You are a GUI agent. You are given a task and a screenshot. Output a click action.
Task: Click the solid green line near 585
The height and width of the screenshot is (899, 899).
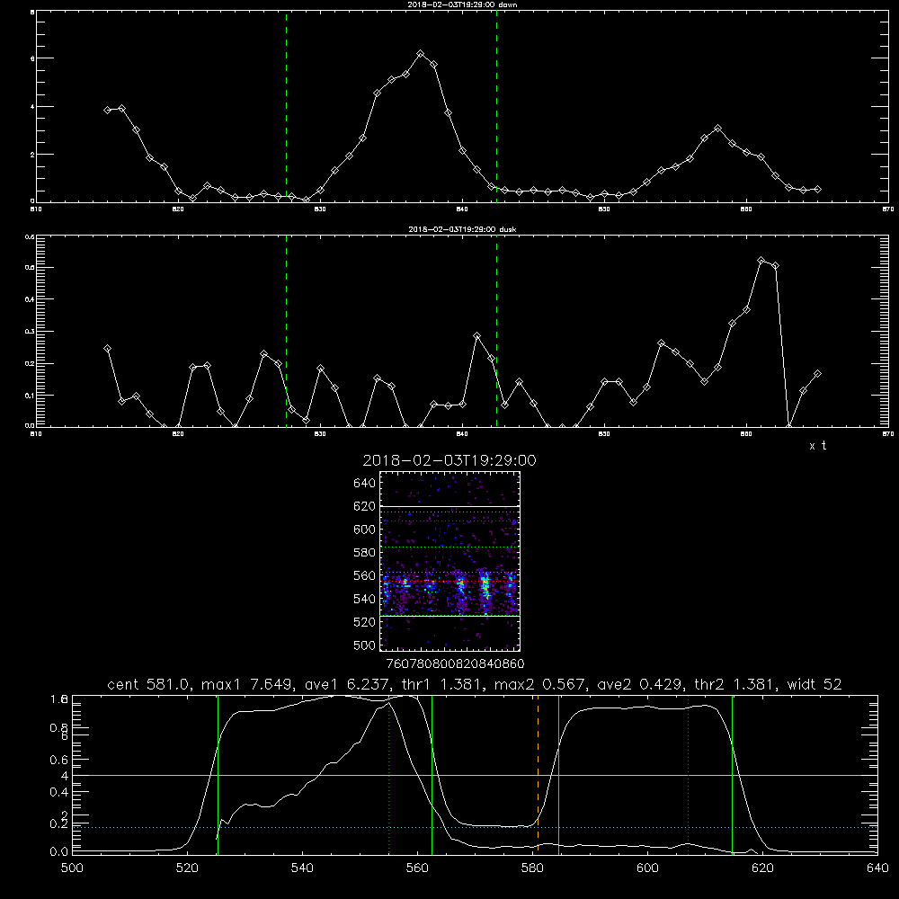[558, 774]
